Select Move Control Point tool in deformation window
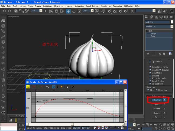Screen dimensions: 175x131 53,87
